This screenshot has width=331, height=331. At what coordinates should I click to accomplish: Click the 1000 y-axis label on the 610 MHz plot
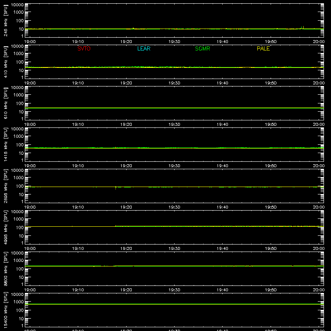click(19, 95)
